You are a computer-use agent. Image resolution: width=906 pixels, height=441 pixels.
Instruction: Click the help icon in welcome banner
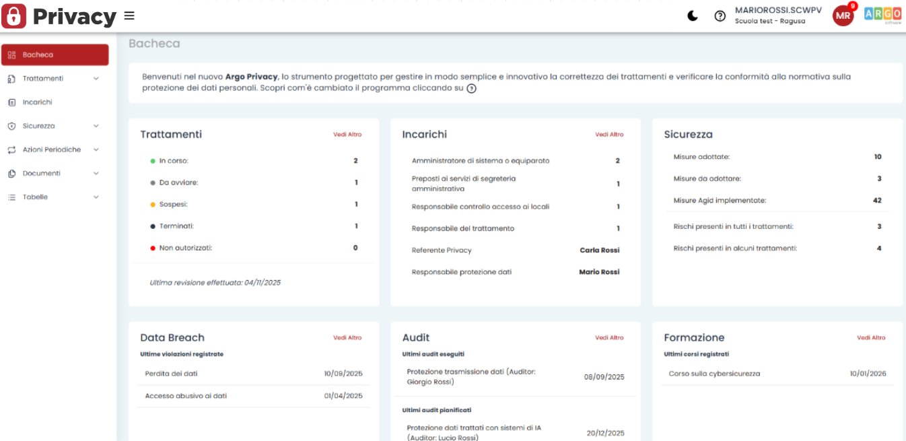[x=471, y=88]
